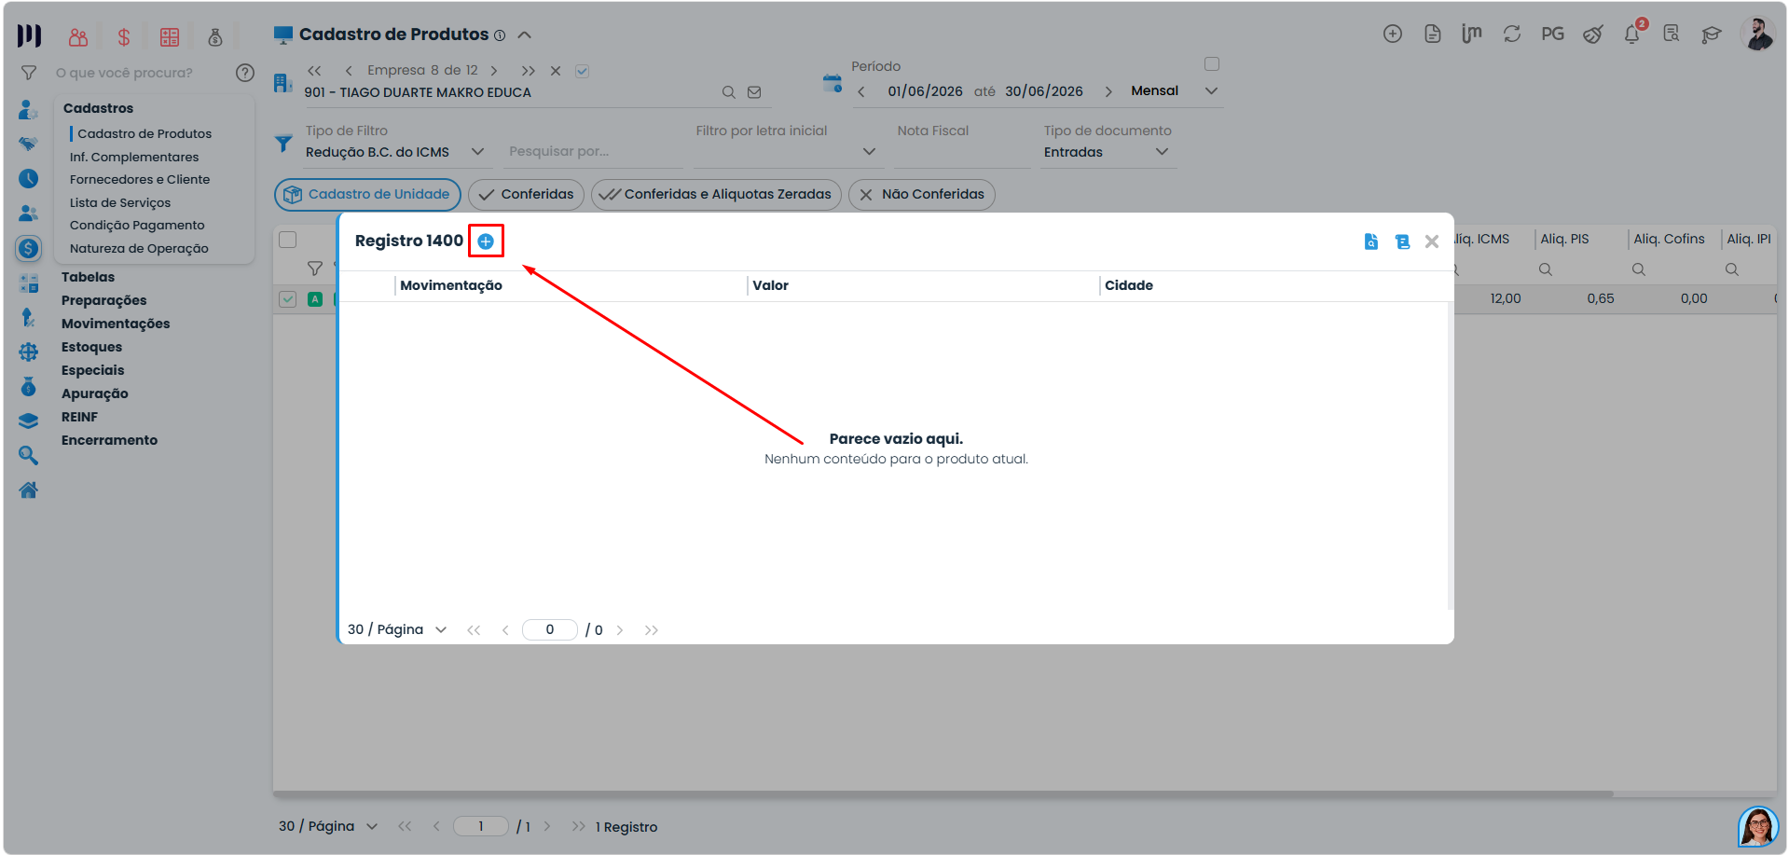
Task: Click the refresh sync icon
Action: (1512, 34)
